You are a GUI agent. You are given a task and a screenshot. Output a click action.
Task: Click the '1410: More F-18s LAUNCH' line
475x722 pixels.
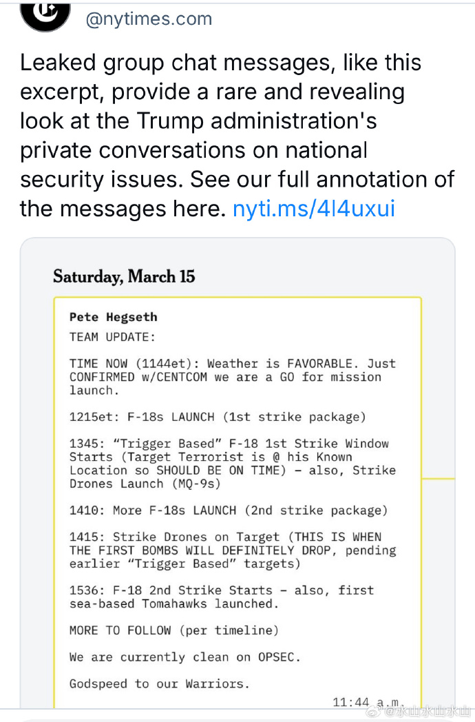tap(229, 510)
